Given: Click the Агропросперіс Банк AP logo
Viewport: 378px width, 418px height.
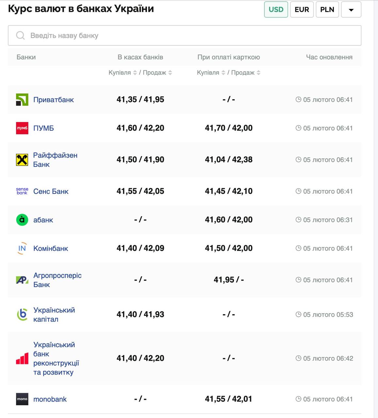Looking at the screenshot, I should point(22,280).
